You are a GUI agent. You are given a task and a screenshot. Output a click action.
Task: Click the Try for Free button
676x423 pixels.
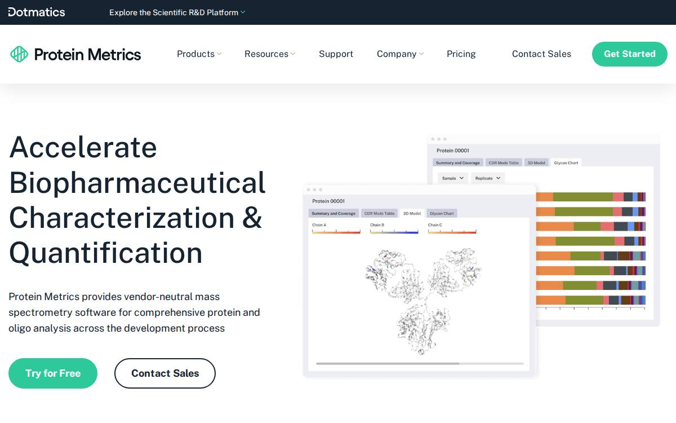(53, 373)
